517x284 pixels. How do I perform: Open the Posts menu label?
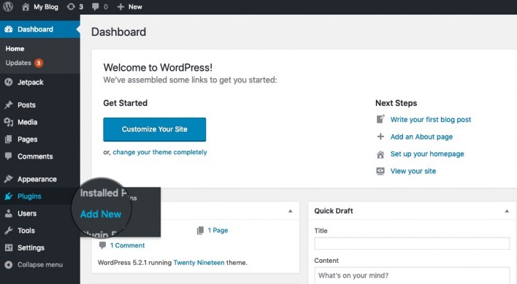pos(26,105)
